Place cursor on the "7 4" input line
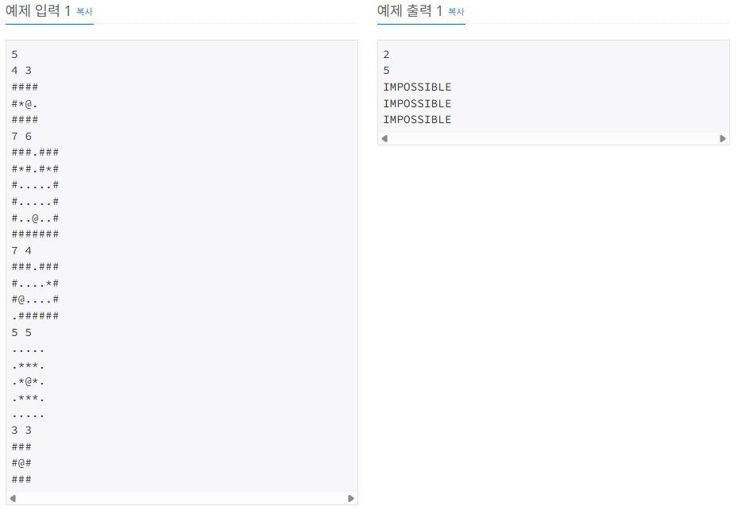738x510 pixels. point(21,251)
